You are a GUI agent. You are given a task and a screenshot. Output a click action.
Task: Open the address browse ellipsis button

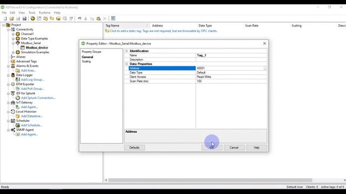tap(265, 68)
